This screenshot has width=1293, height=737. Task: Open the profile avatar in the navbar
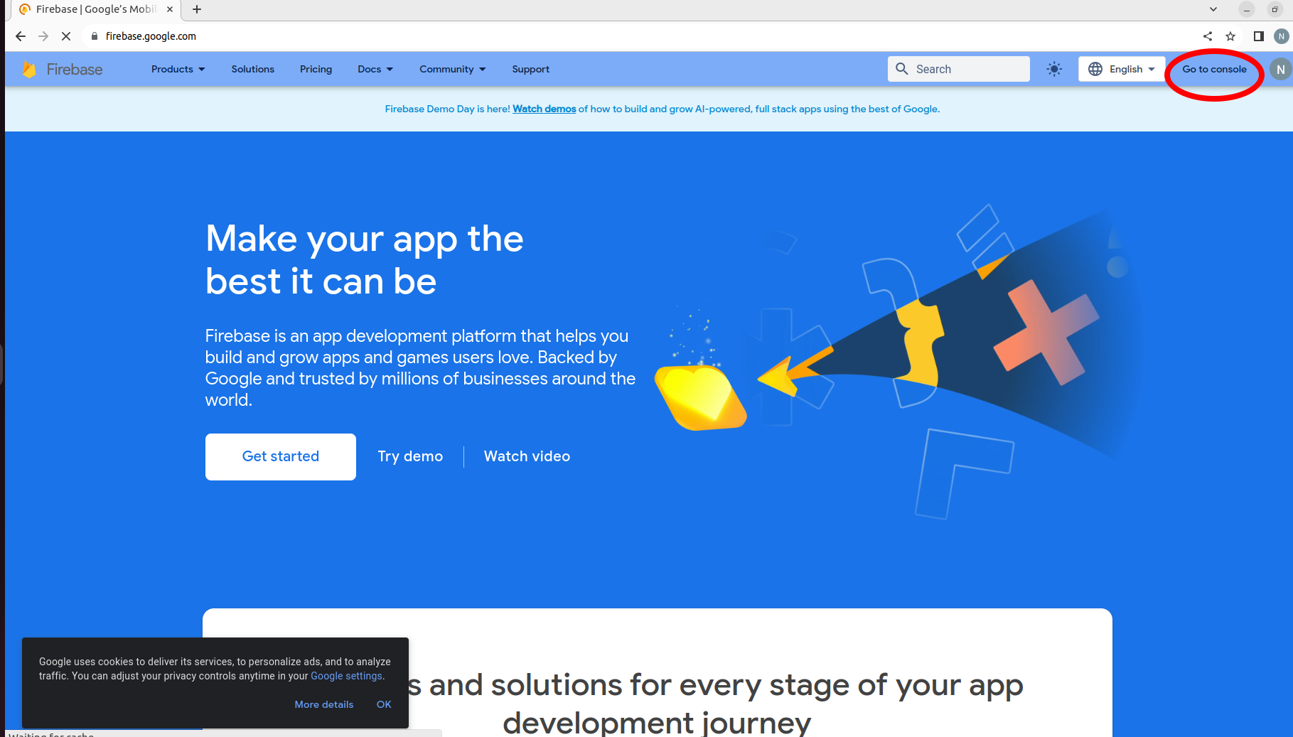pyautogui.click(x=1281, y=69)
